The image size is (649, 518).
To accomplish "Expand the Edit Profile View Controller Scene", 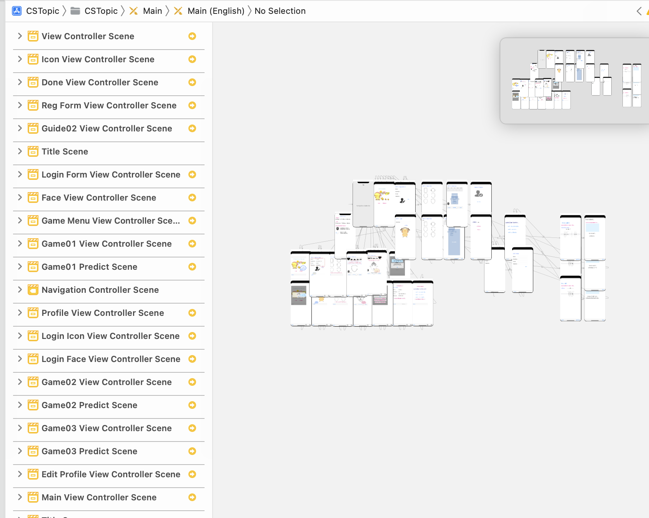I will [x=20, y=474].
